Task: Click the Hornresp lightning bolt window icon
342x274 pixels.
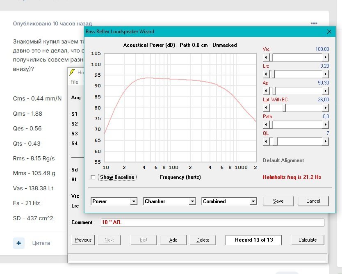Action: coord(72,73)
